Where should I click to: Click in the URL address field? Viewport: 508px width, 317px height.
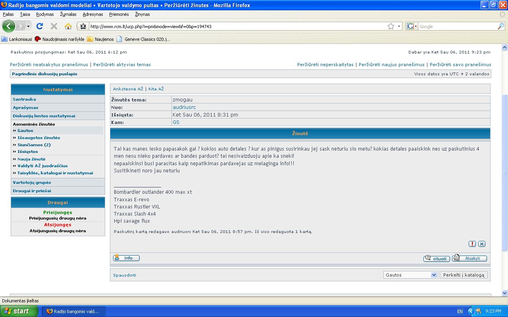point(234,27)
